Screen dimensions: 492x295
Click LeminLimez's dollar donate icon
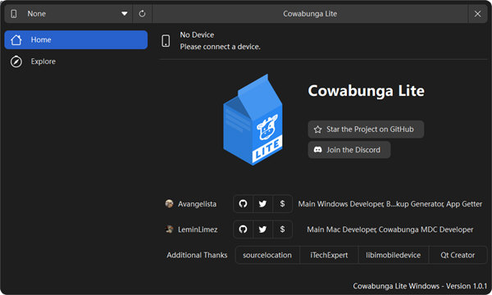282,229
